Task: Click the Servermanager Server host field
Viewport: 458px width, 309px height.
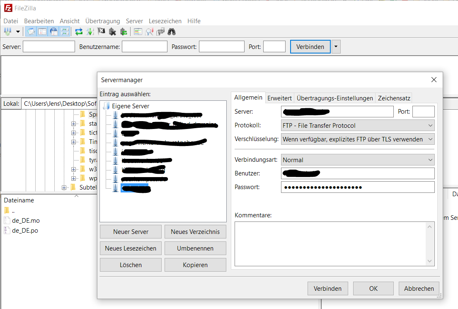Action: pyautogui.click(x=337, y=112)
